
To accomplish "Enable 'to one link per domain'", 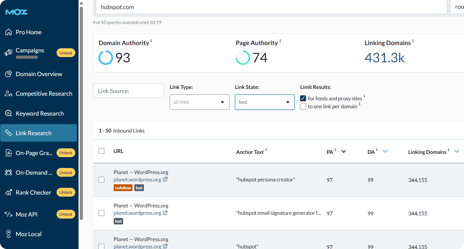I will 303,107.
